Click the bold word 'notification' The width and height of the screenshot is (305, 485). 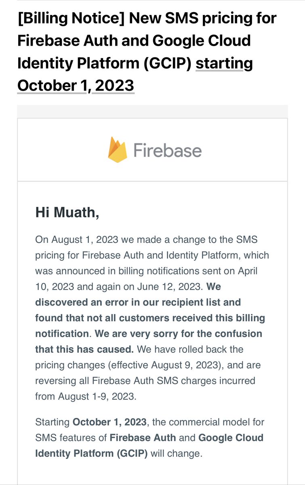point(62,334)
